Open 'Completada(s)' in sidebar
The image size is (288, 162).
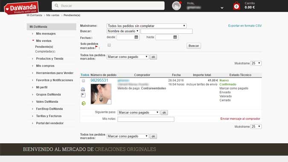pos(45,52)
